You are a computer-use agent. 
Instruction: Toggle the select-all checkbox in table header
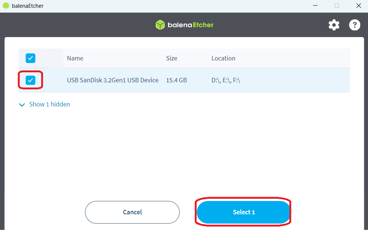coord(30,58)
